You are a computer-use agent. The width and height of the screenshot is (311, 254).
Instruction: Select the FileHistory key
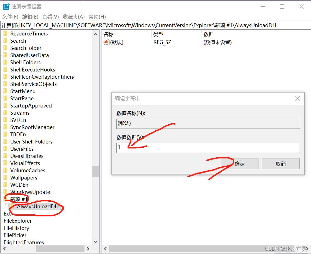pyautogui.click(x=16, y=228)
